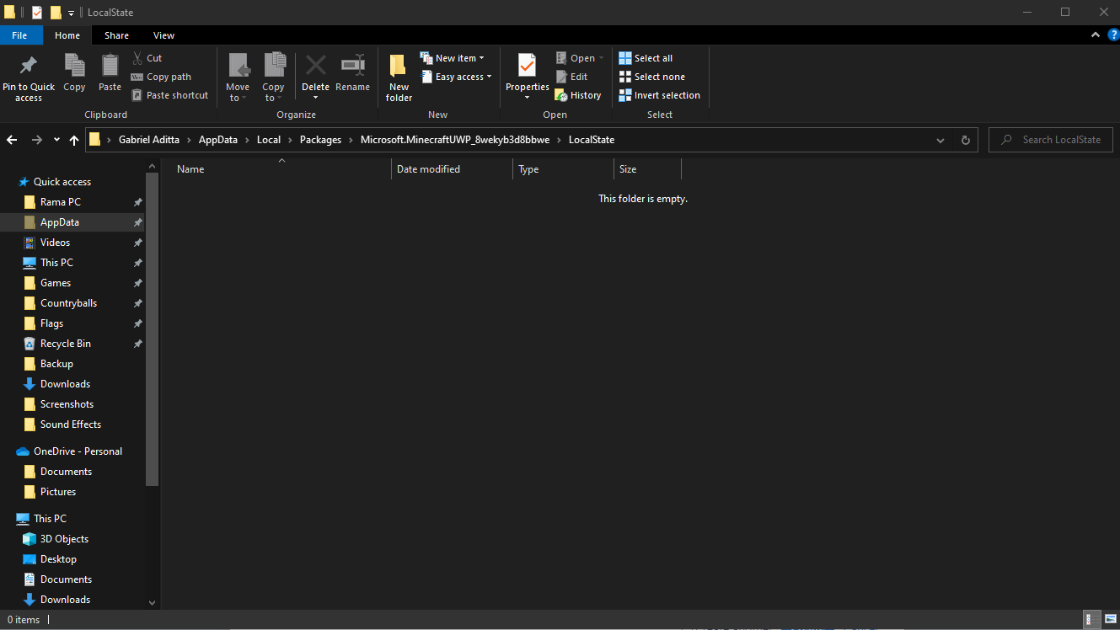Open the New item dropdown
Viewport: 1120px width, 630px height.
point(453,58)
